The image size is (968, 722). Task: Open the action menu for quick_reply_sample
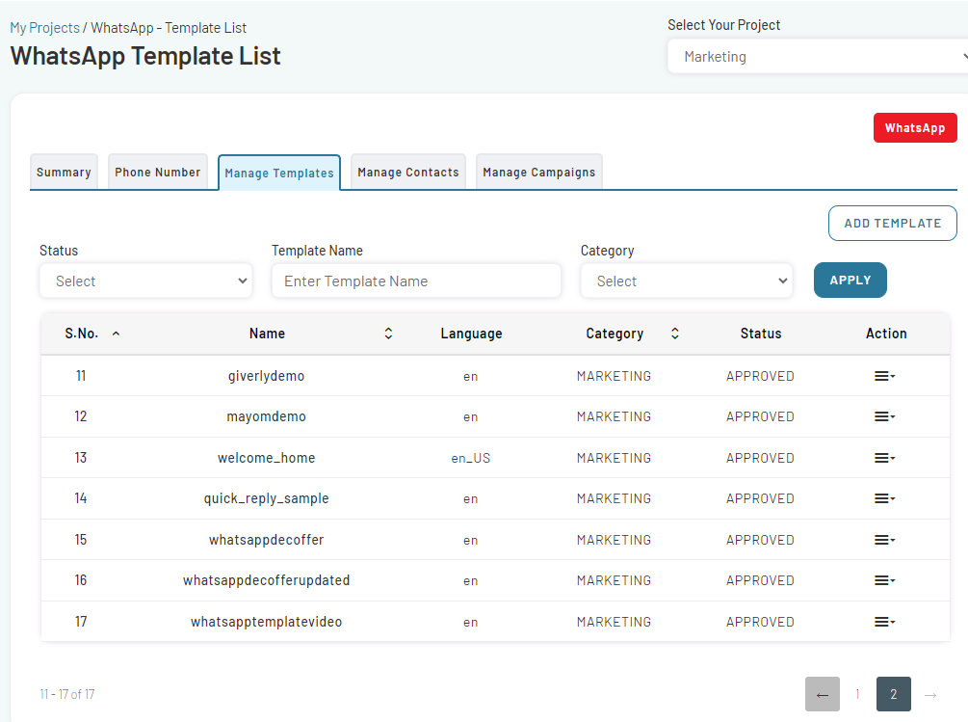(x=884, y=498)
